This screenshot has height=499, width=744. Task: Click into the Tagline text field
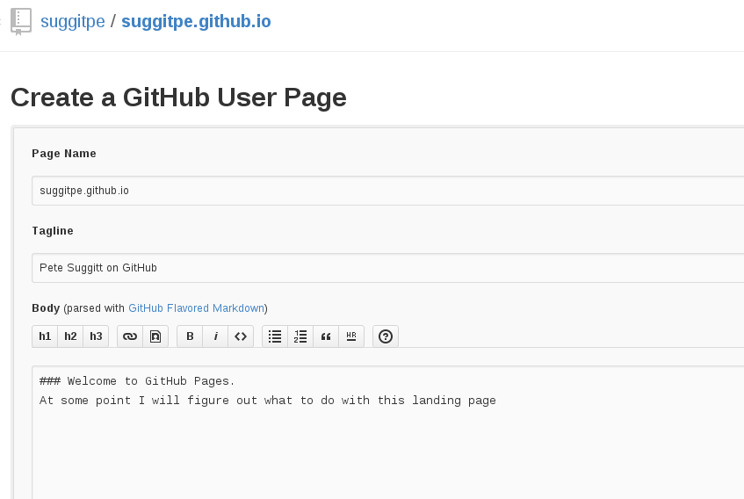click(x=386, y=268)
